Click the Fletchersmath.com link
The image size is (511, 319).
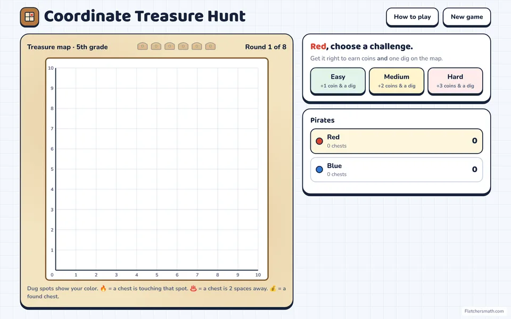click(x=484, y=311)
